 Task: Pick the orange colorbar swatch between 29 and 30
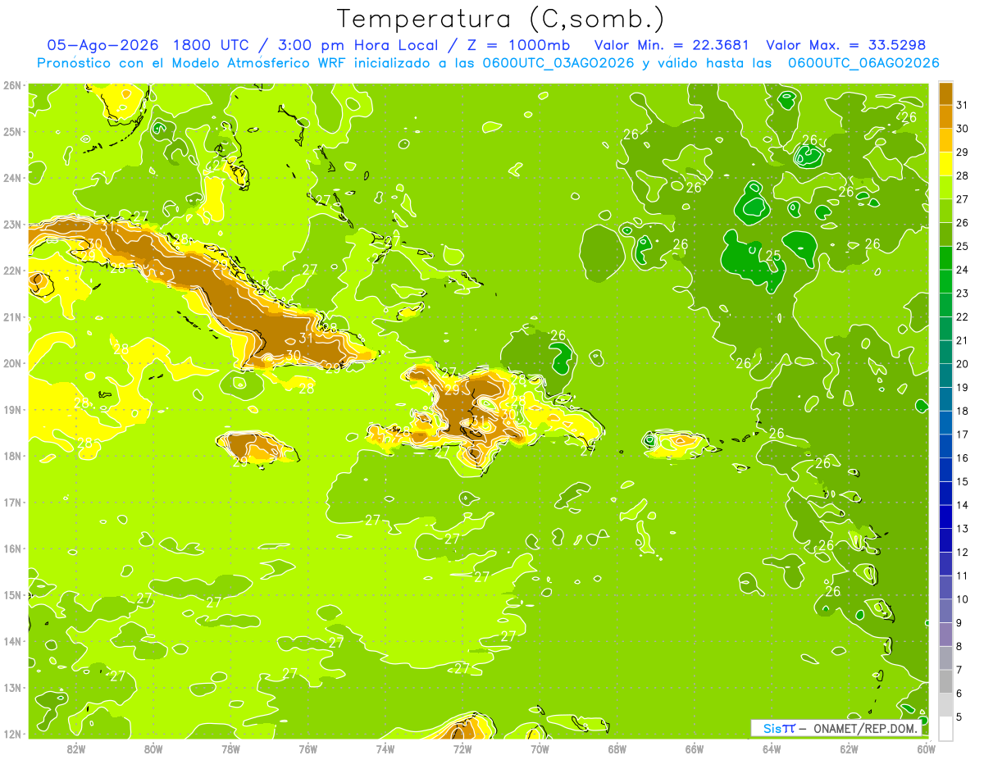[945, 141]
